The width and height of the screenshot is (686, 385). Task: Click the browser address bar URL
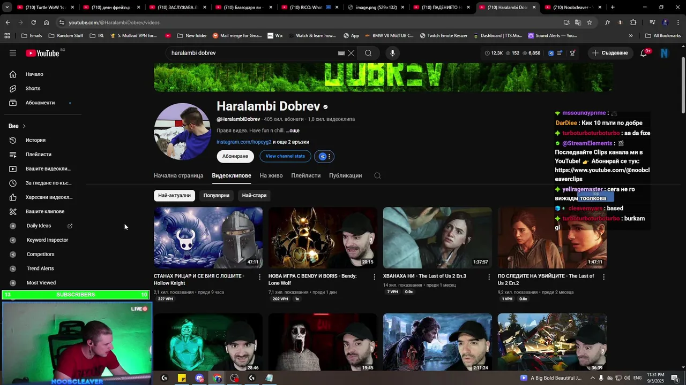pyautogui.click(x=114, y=22)
